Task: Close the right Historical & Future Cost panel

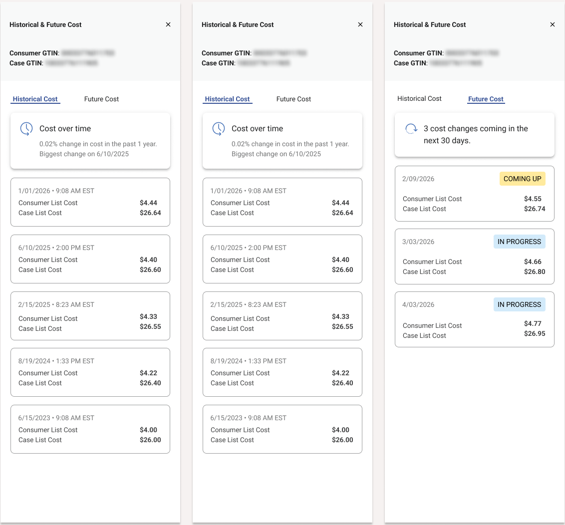Action: (x=553, y=24)
